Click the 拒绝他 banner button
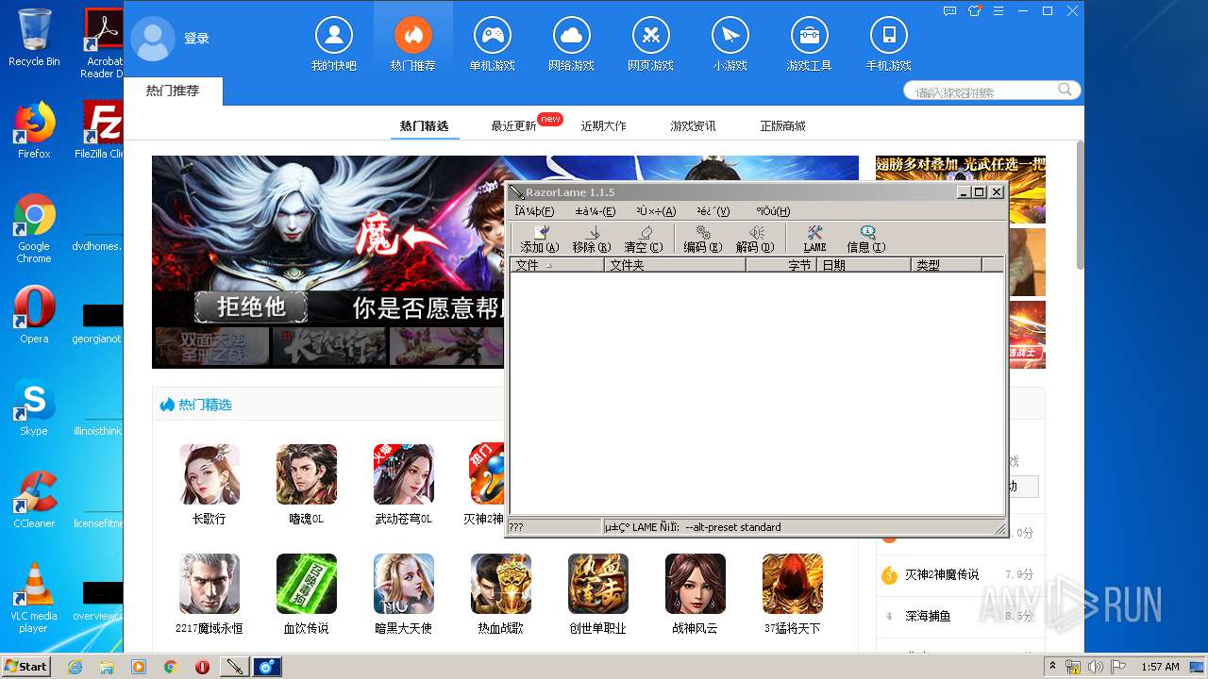The height and width of the screenshot is (679, 1208). coord(251,306)
